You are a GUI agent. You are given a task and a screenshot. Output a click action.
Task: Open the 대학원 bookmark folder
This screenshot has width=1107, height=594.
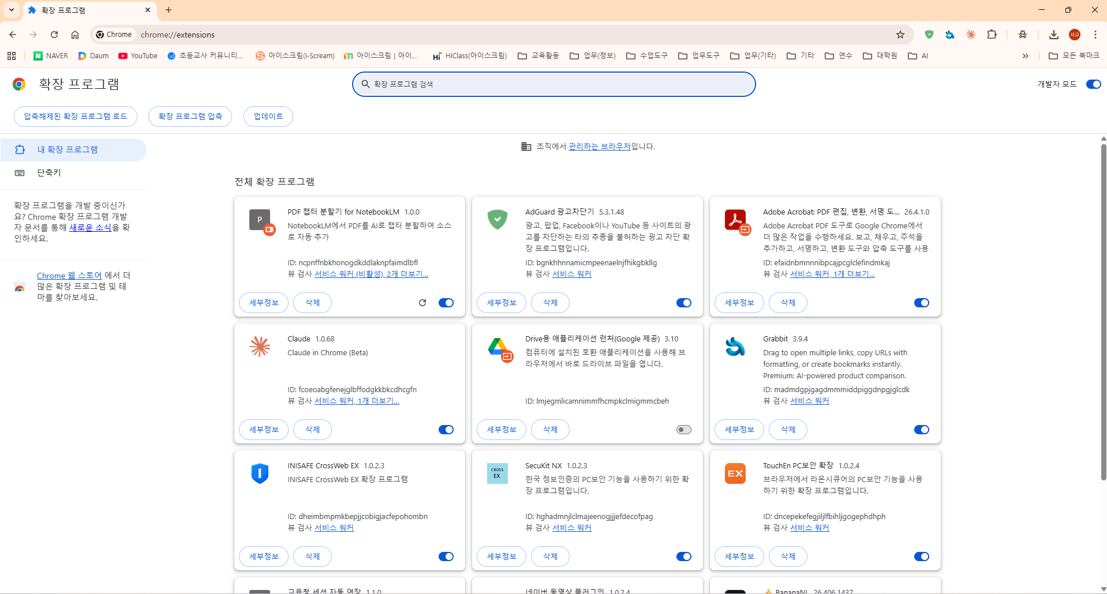click(880, 56)
